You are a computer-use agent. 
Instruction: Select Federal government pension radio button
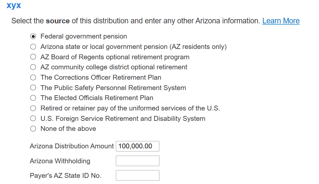click(33, 36)
